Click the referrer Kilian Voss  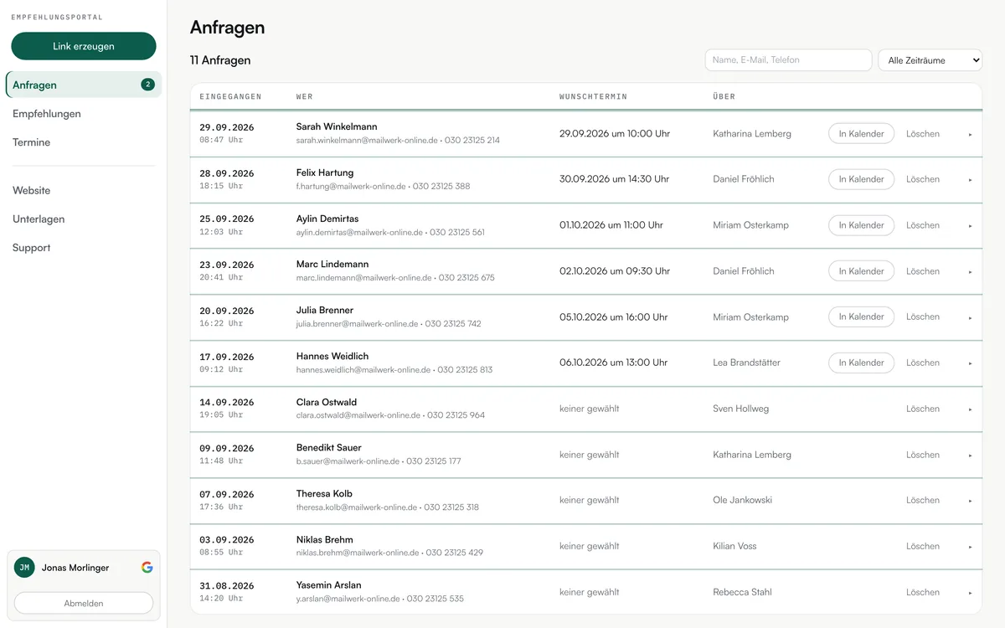[x=734, y=546]
